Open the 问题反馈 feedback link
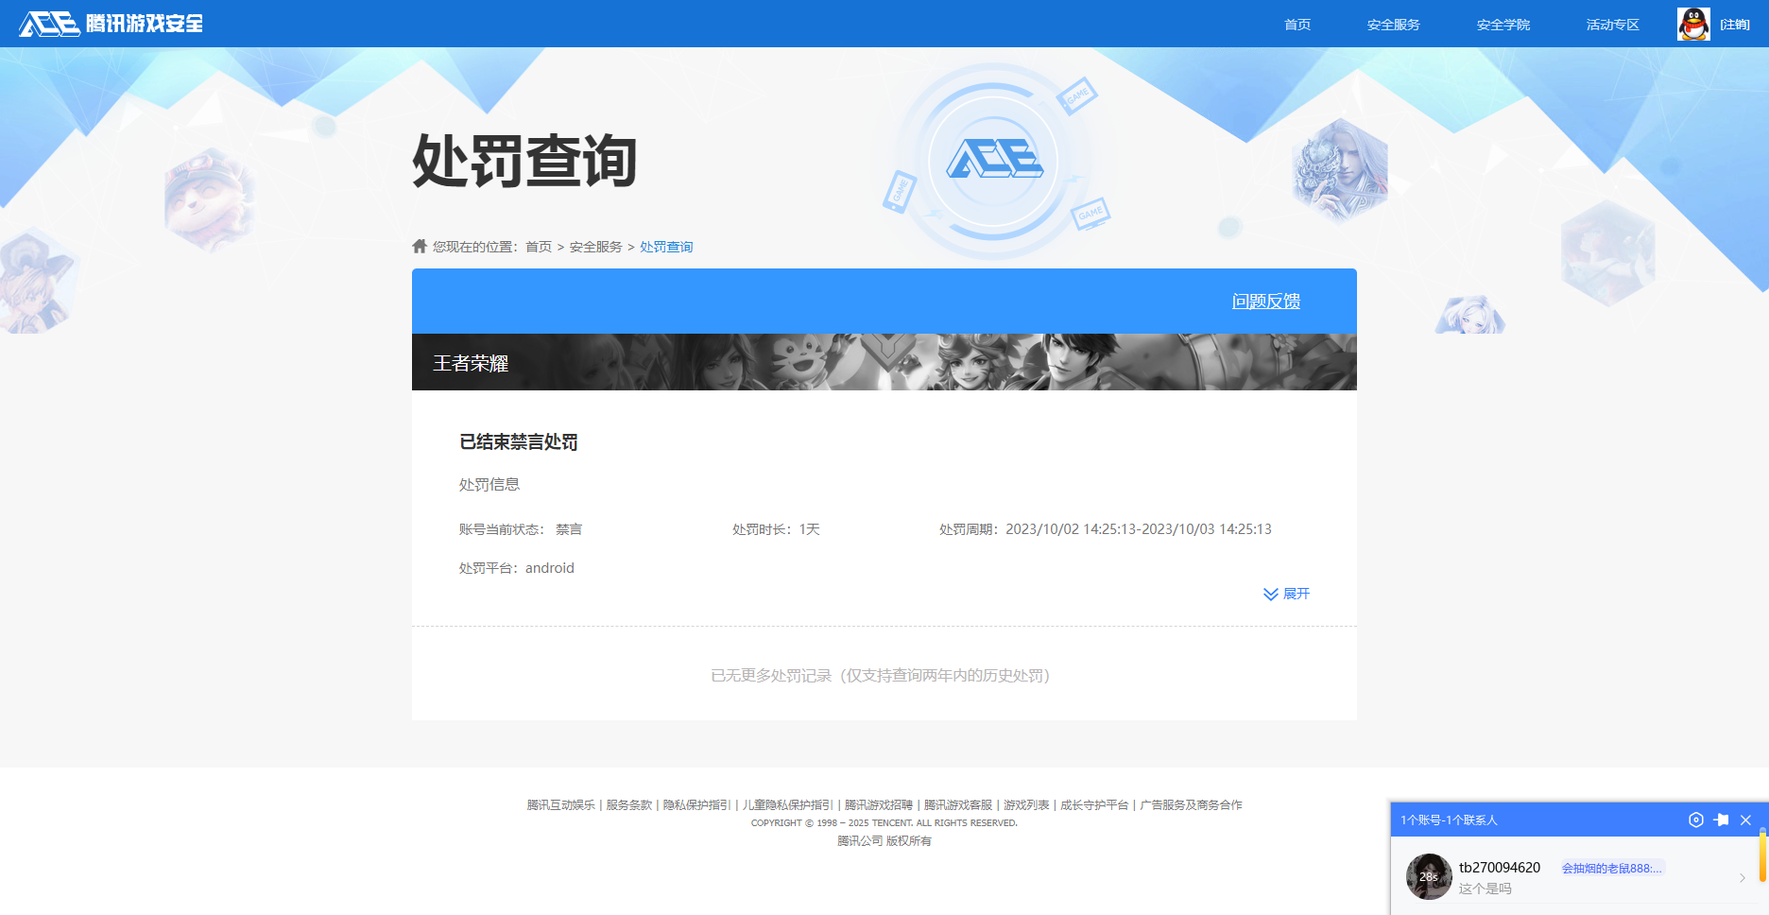 coord(1266,301)
